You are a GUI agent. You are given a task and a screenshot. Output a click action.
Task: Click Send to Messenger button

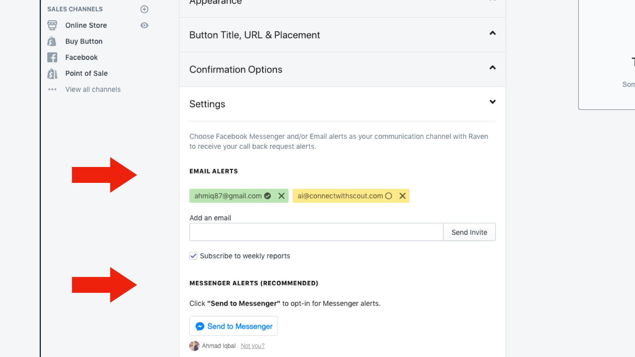point(234,326)
